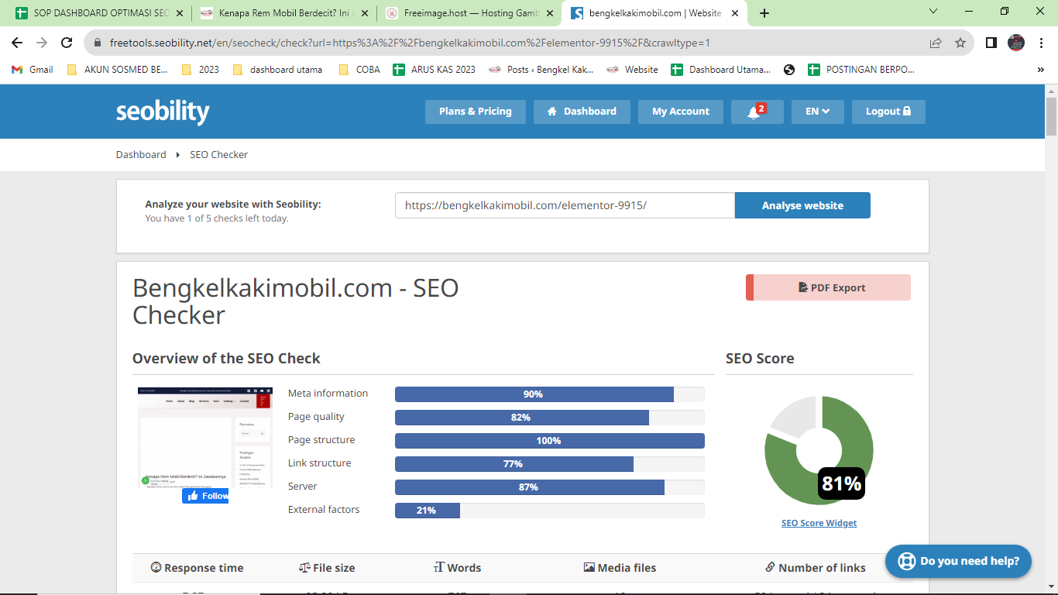This screenshot has width=1058, height=595.
Task: Close the Freeimage.host tab
Action: pos(549,13)
